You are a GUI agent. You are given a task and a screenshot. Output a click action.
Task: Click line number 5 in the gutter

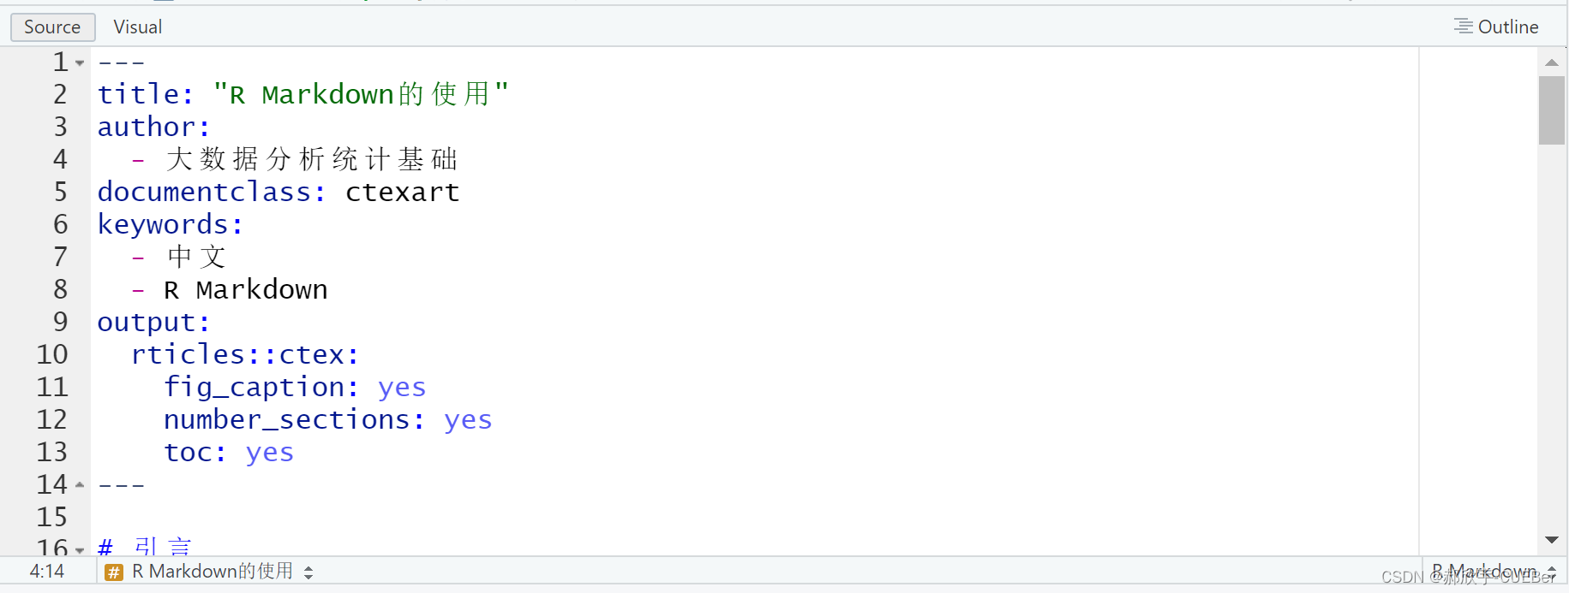[x=60, y=192]
